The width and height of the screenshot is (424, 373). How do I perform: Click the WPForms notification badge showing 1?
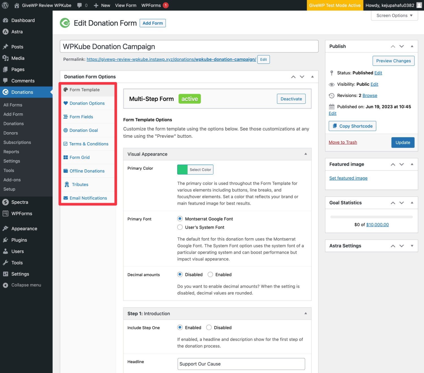pos(166,5)
